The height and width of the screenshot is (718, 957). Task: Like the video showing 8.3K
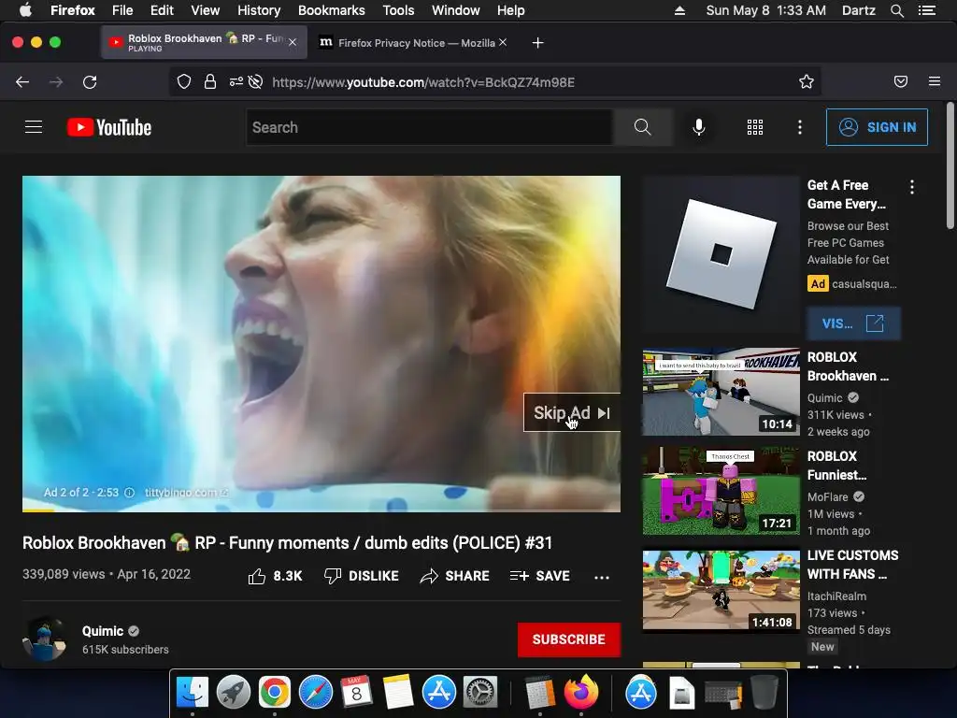tap(275, 576)
